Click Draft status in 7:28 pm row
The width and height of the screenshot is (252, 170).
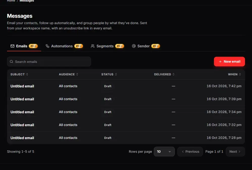coord(108,138)
